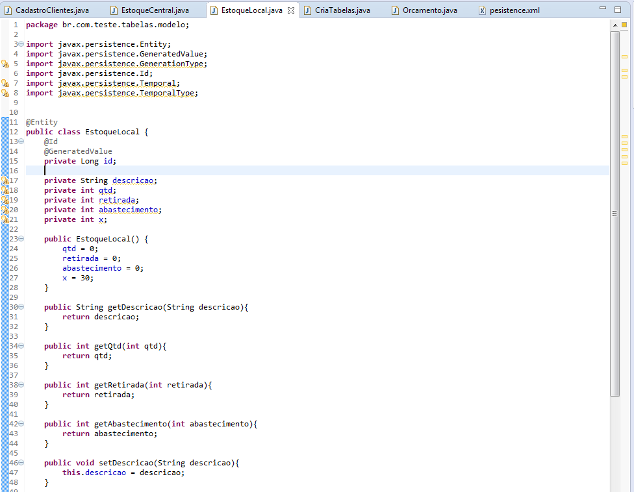Minimize the editor area
634x492 pixels.
click(603, 8)
